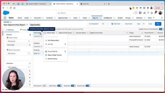
Task: Click the browser back arrow
Action: (x=3, y=8)
